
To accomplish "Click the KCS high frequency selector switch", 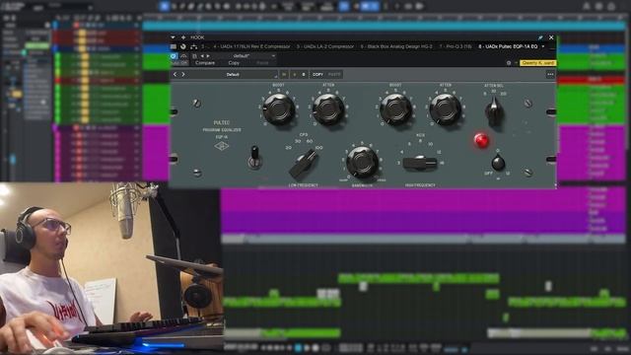I will coord(420,162).
